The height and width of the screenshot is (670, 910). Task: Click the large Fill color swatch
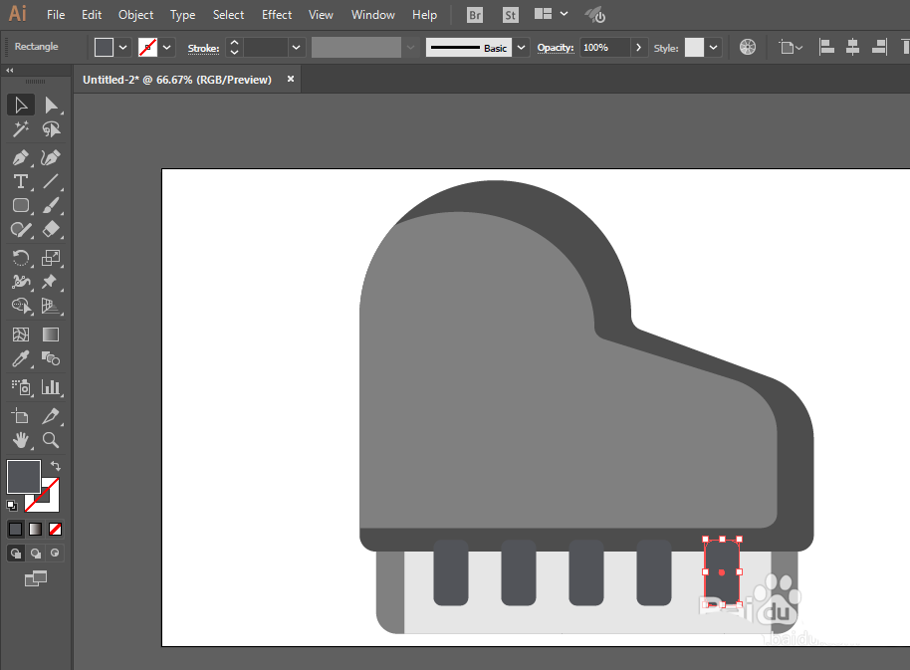click(x=24, y=477)
